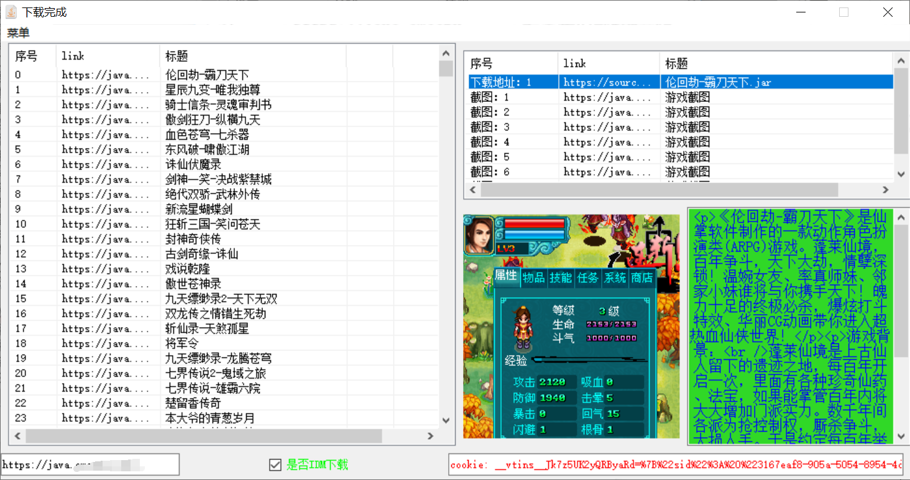Click the 本大爷的青葱岁月 title
This screenshot has height=480, width=910.
[210, 418]
